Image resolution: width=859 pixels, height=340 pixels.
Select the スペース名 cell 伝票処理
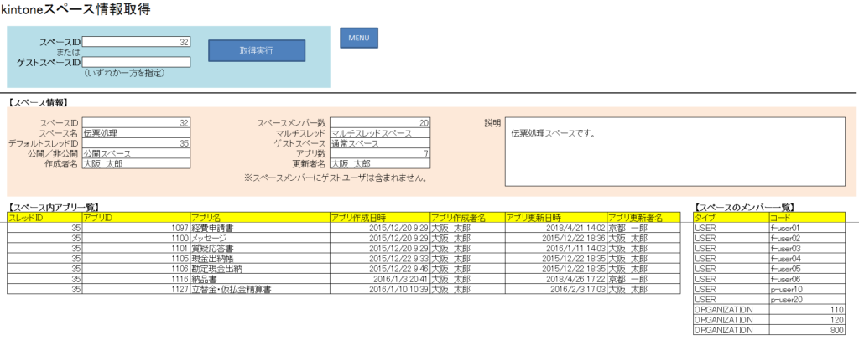coord(136,133)
